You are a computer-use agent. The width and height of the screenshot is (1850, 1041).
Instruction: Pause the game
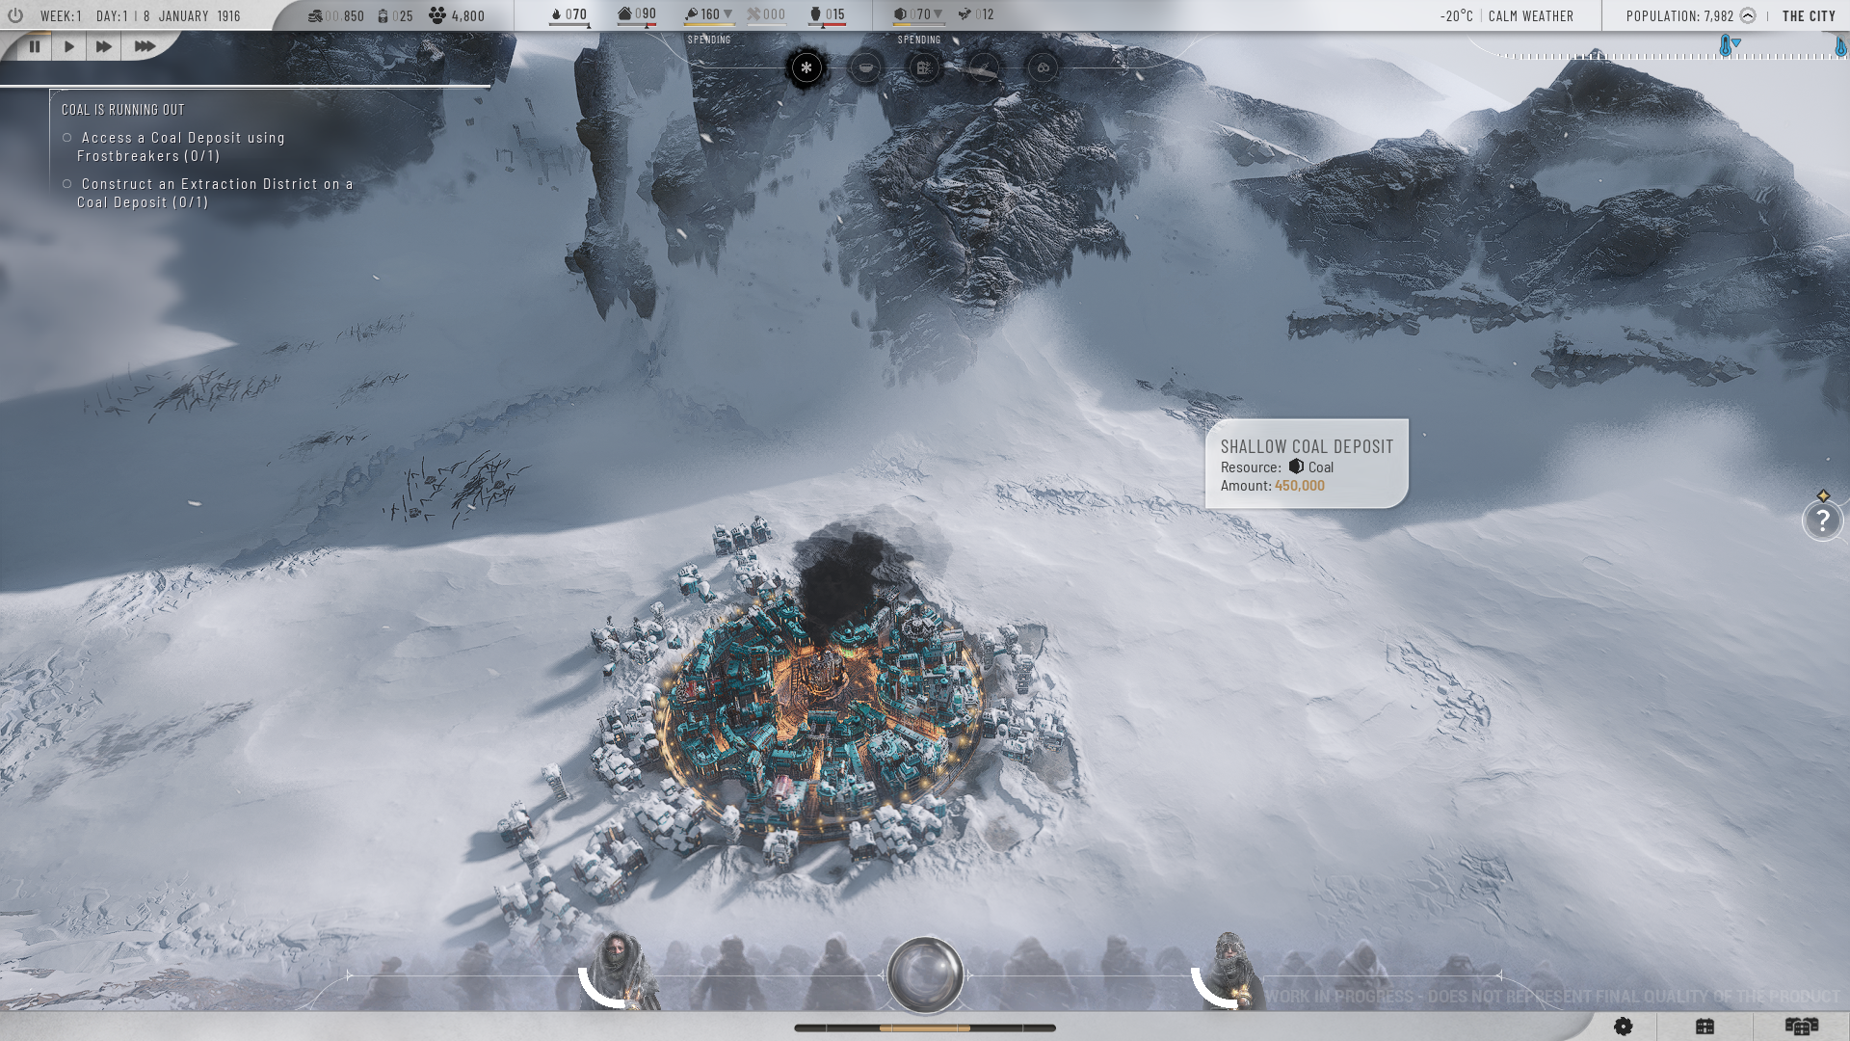pos(35,46)
